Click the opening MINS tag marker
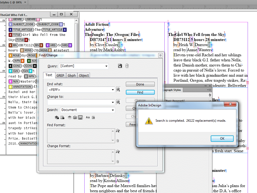257x193 pixels. 27,50
